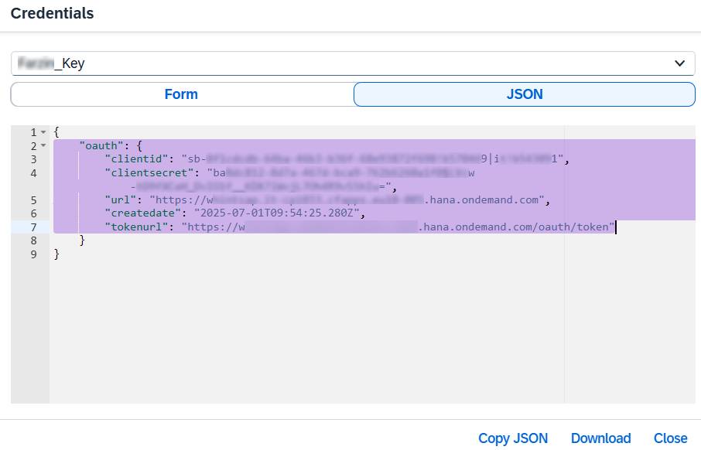Click the "createdate" timestamp value
Viewport: 701px width, 450px height.
click(272, 213)
